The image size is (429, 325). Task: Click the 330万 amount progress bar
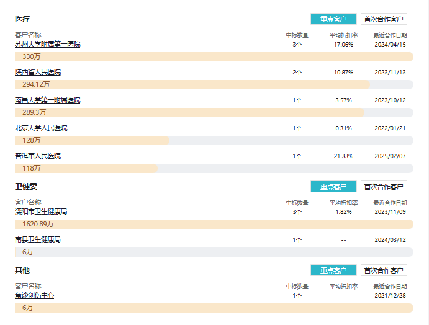pyautogui.click(x=214, y=57)
